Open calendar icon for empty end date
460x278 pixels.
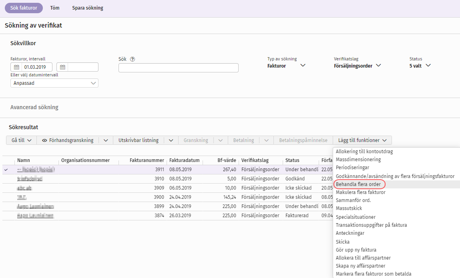tap(62, 67)
